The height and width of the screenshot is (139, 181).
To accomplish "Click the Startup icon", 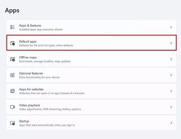I will (x=13, y=123).
